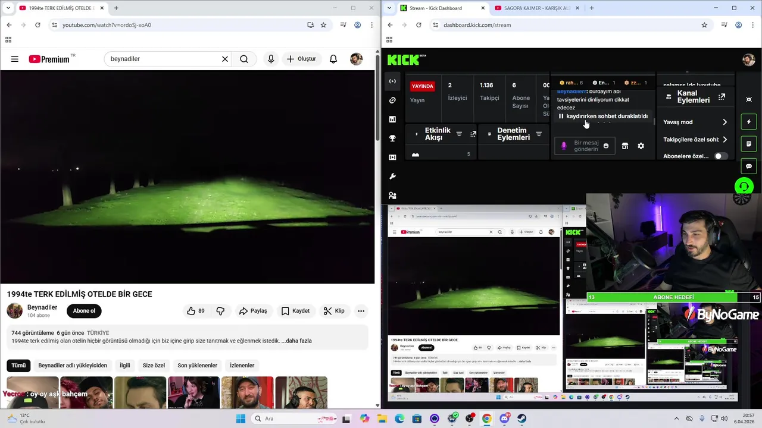Open Etkinlik Akışı filter menu
The image size is (762, 428).
pos(459,134)
